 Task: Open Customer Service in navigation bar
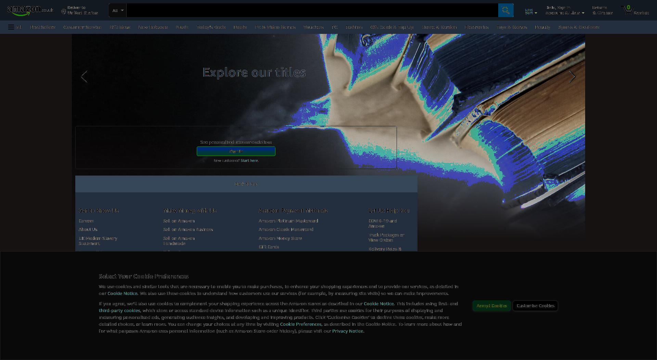(x=82, y=27)
